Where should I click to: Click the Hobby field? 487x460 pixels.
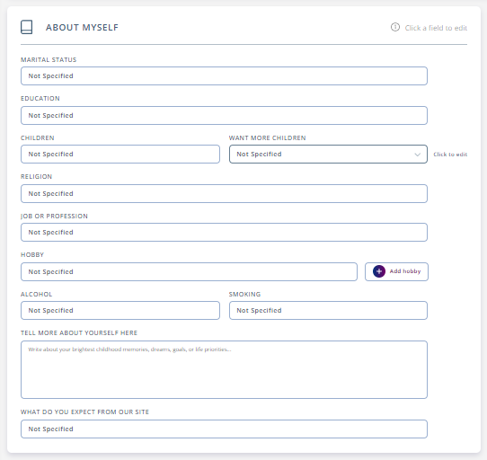click(189, 271)
